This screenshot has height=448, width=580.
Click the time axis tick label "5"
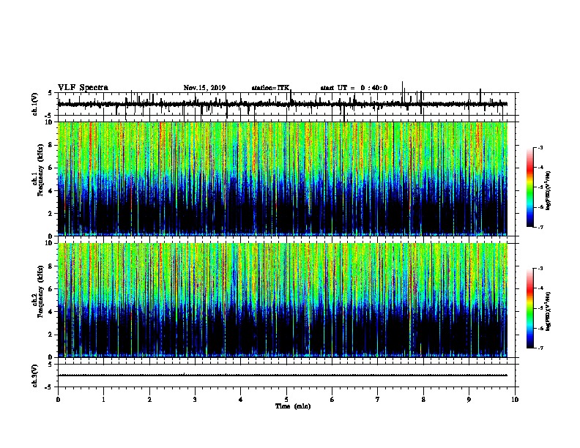[x=286, y=399]
